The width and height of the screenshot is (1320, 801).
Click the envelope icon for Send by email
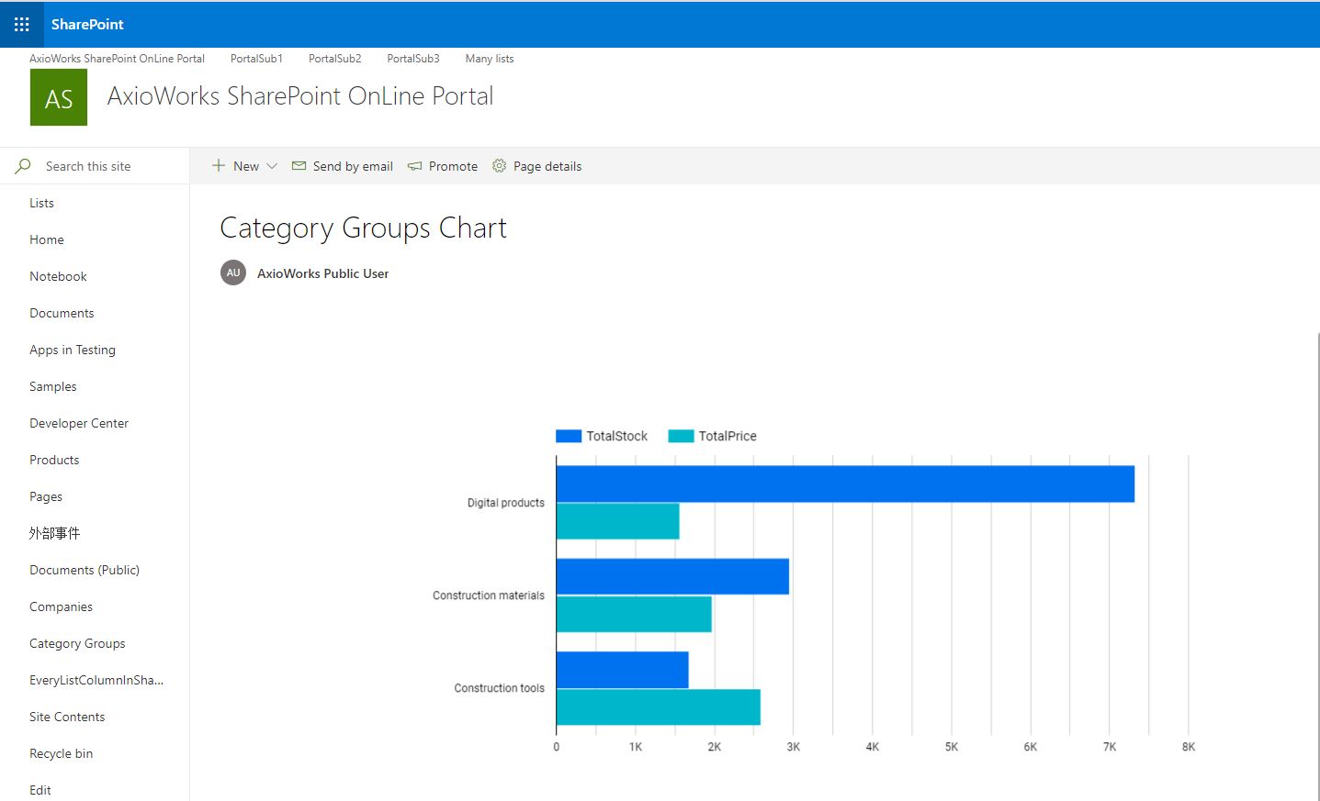[x=299, y=166]
